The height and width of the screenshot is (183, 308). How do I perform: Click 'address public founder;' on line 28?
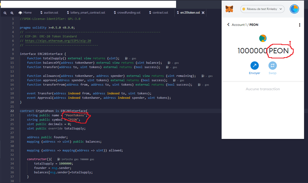pos(47,137)
